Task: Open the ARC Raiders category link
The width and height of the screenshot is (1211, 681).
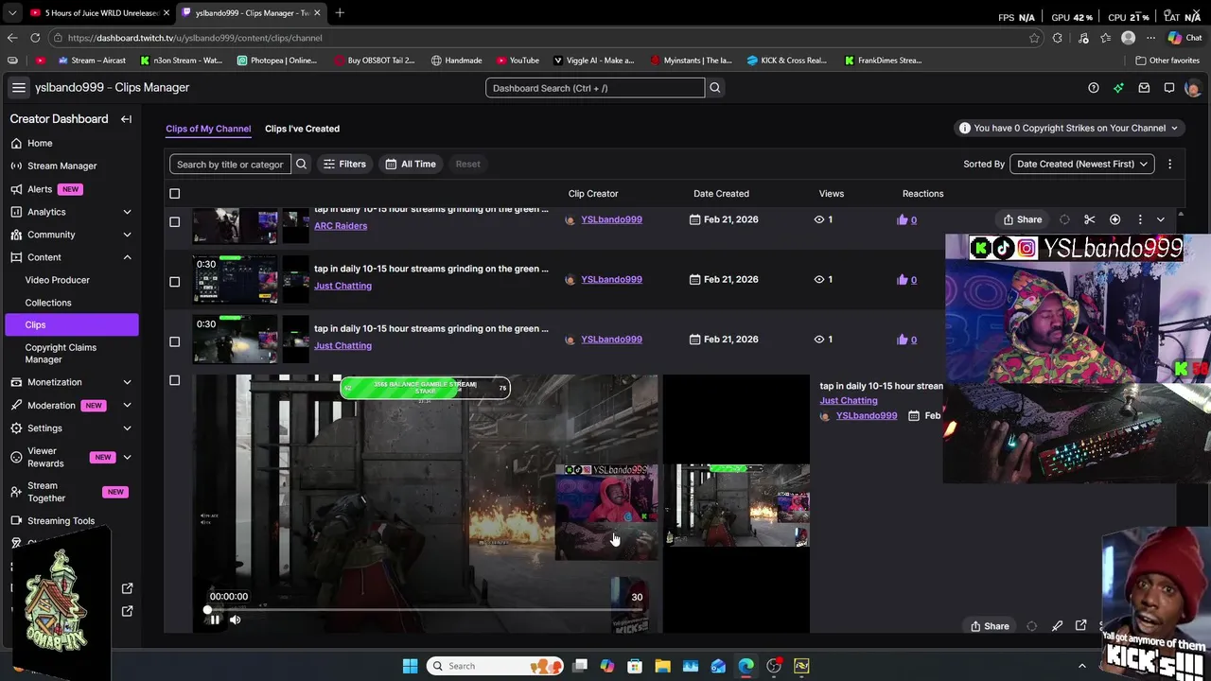Action: pos(341,226)
